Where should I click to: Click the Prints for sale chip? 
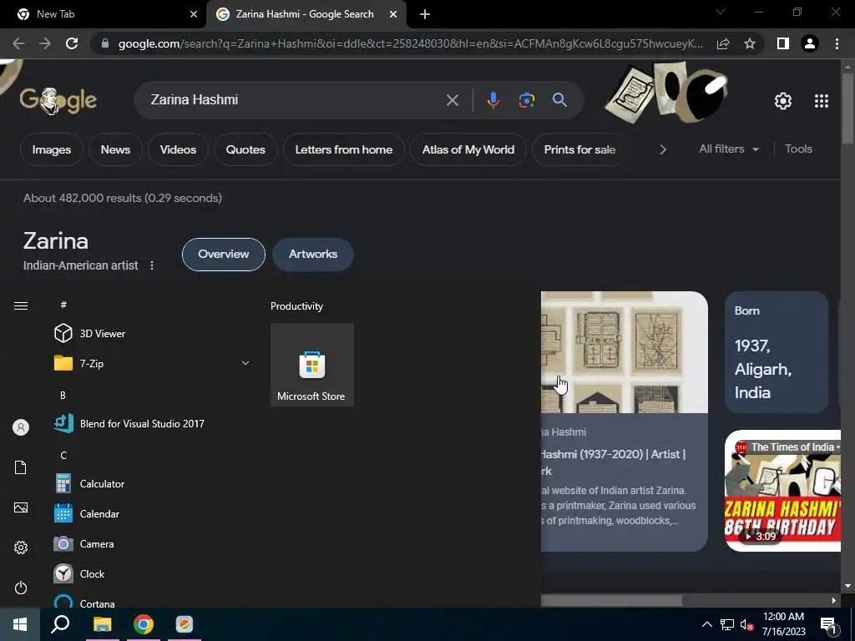(x=579, y=149)
